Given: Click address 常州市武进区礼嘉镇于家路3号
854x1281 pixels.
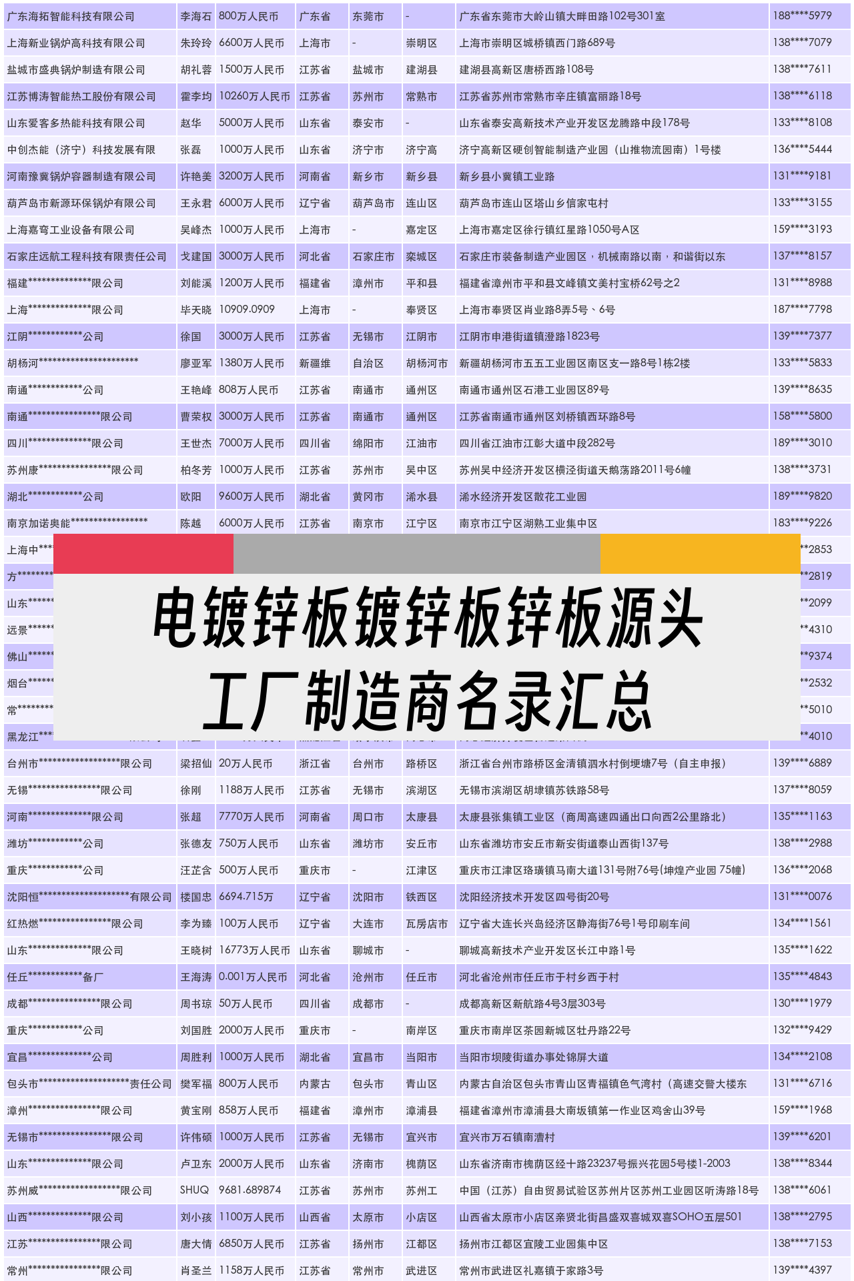Looking at the screenshot, I should pos(531,1270).
